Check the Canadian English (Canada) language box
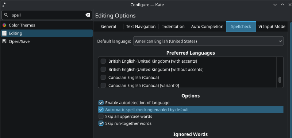Screen dimensions: 292x138 click(x=103, y=77)
